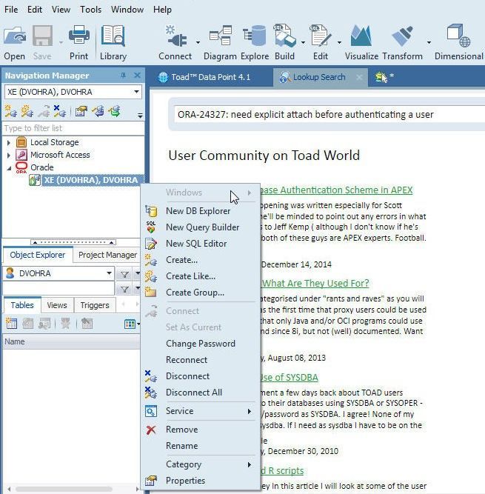The width and height of the screenshot is (485, 494).
Task: Open the Help menu
Action: click(x=162, y=10)
